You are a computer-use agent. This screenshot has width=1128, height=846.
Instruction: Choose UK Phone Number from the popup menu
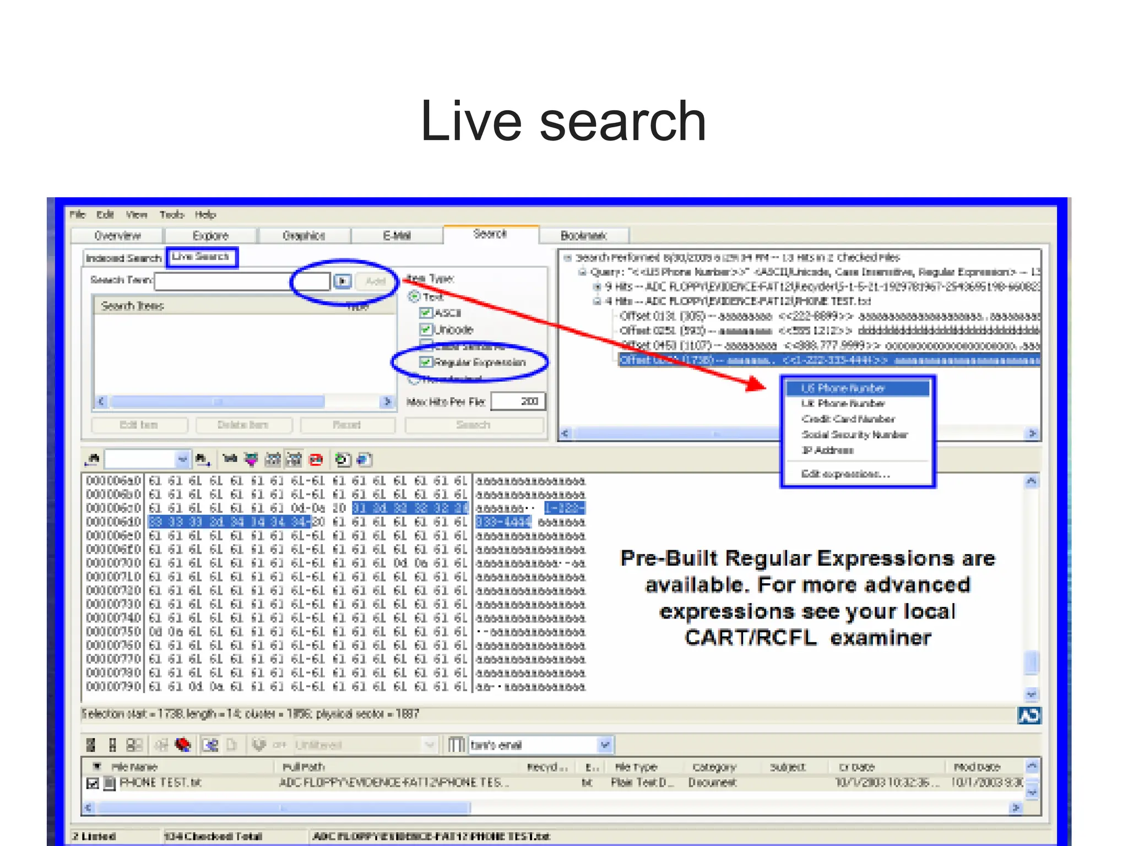pyautogui.click(x=858, y=404)
